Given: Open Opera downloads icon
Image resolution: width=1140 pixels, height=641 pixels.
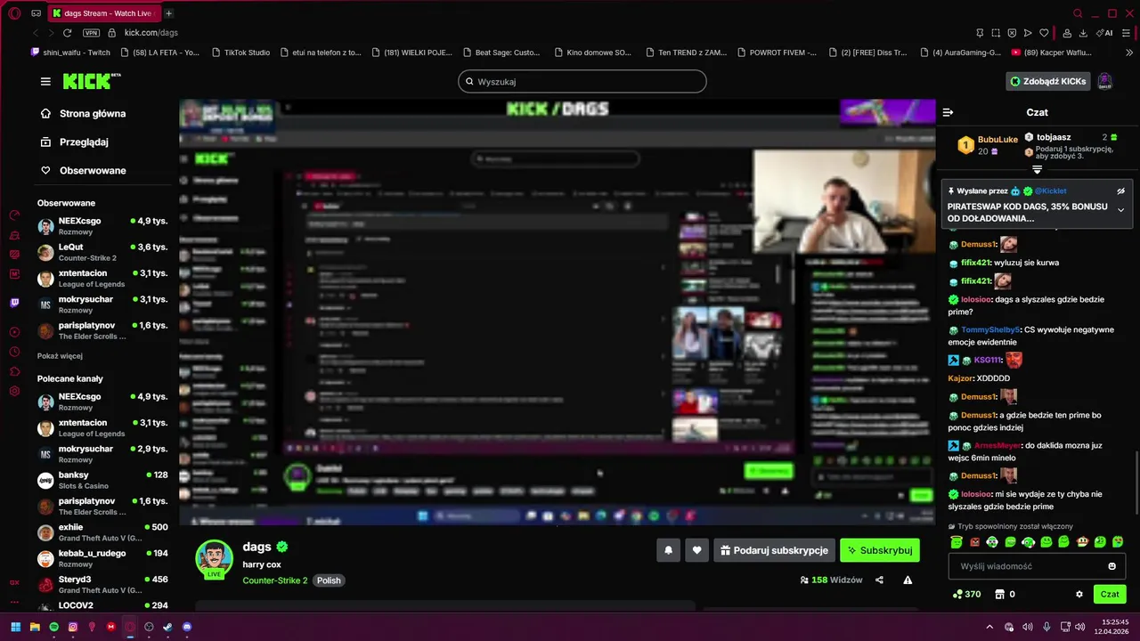Looking at the screenshot, I should tap(1084, 33).
